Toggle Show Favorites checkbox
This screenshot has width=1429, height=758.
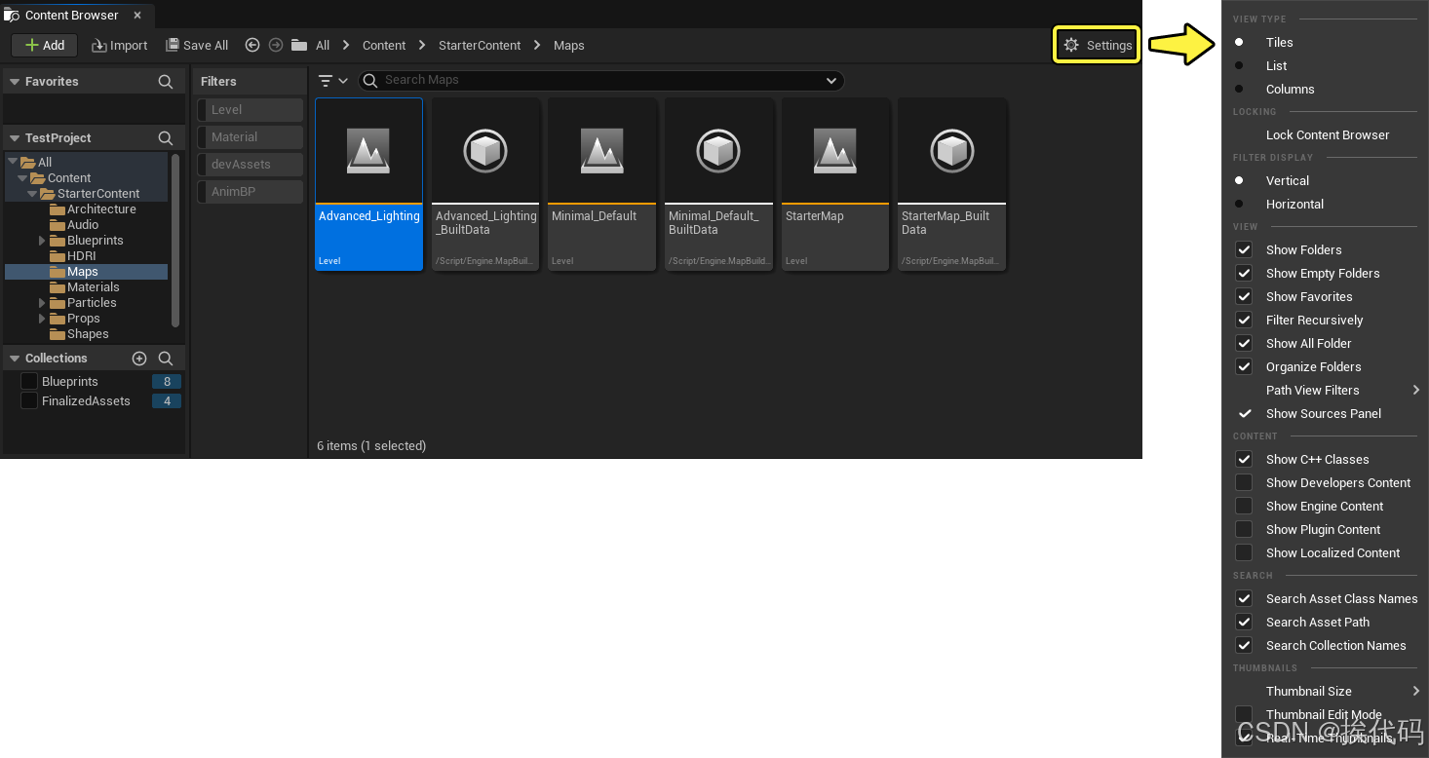coord(1244,297)
